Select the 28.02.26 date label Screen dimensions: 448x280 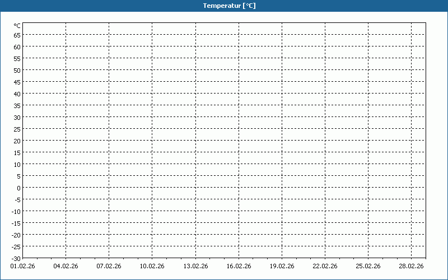(x=411, y=267)
